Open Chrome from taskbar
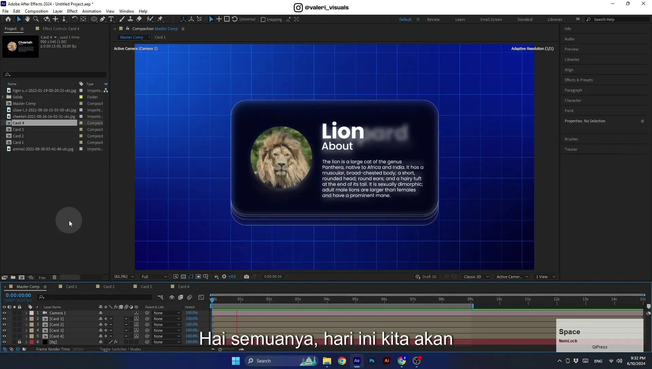Image resolution: width=652 pixels, height=369 pixels. pyautogui.click(x=342, y=361)
